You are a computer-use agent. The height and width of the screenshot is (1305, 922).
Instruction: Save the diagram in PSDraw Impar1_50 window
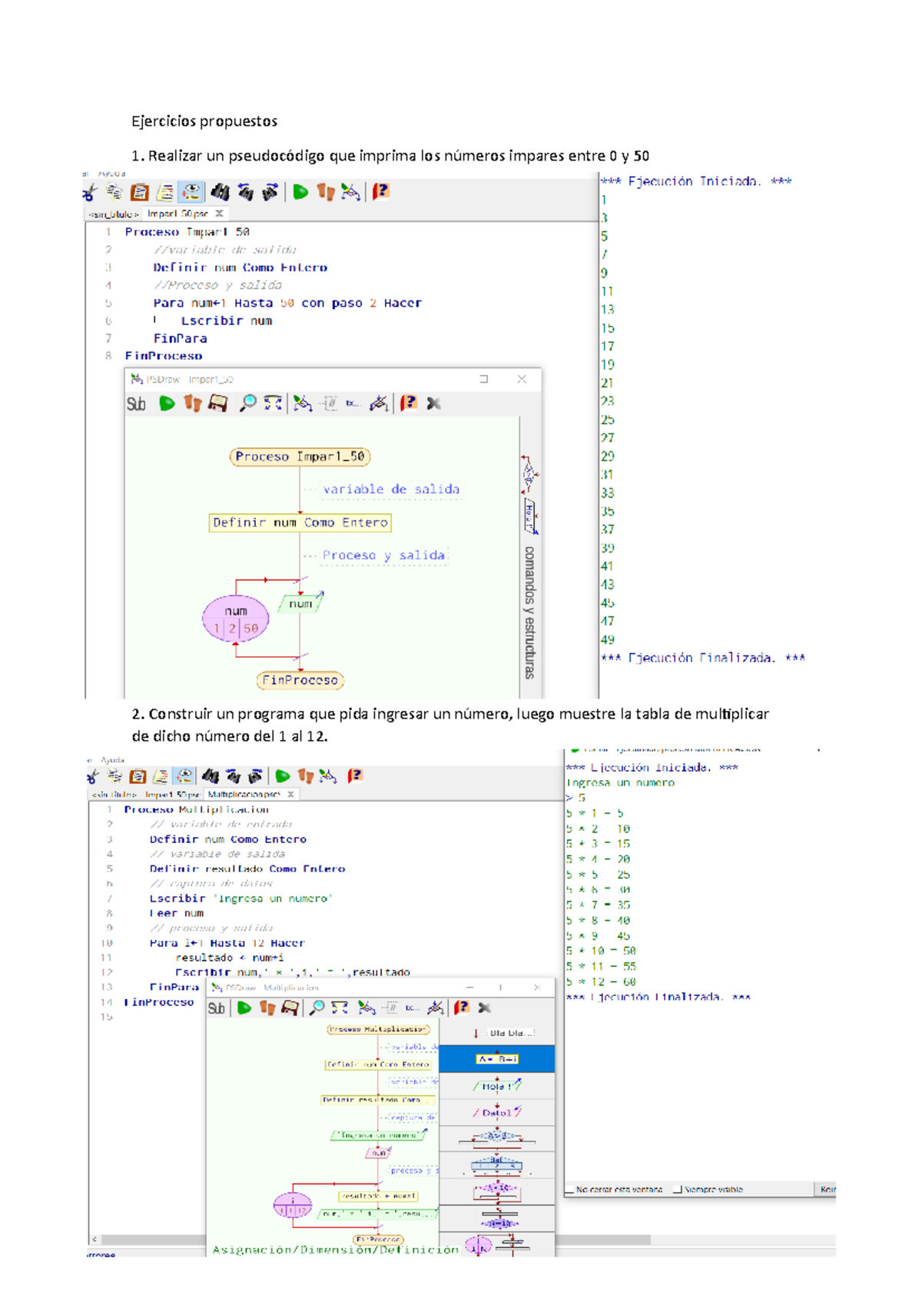coord(218,403)
